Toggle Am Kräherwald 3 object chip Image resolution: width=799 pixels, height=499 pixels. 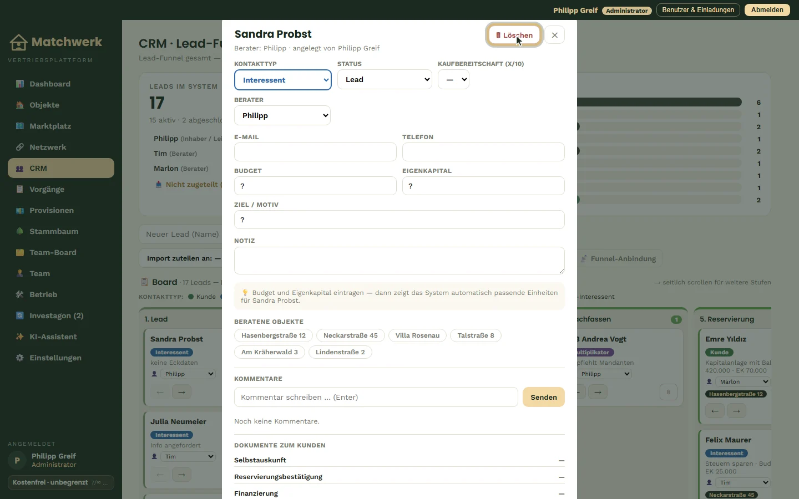click(270, 352)
